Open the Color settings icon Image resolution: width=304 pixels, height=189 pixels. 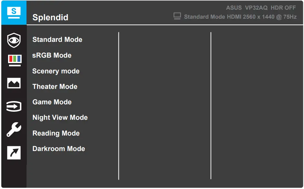pyautogui.click(x=14, y=59)
